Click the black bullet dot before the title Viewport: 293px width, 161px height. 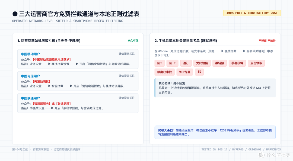15,14
